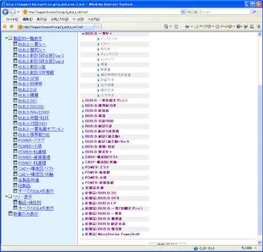263x252 pixels.
Task: Open BUILD.耐診[統合版]Ver.5 sidebar link
Action: tap(41, 56)
